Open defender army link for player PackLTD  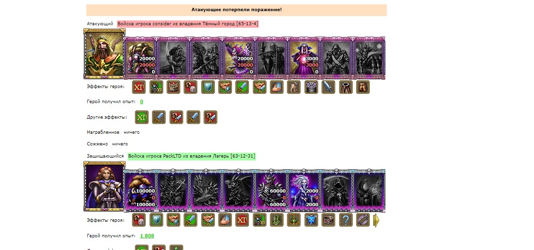pyautogui.click(x=191, y=156)
